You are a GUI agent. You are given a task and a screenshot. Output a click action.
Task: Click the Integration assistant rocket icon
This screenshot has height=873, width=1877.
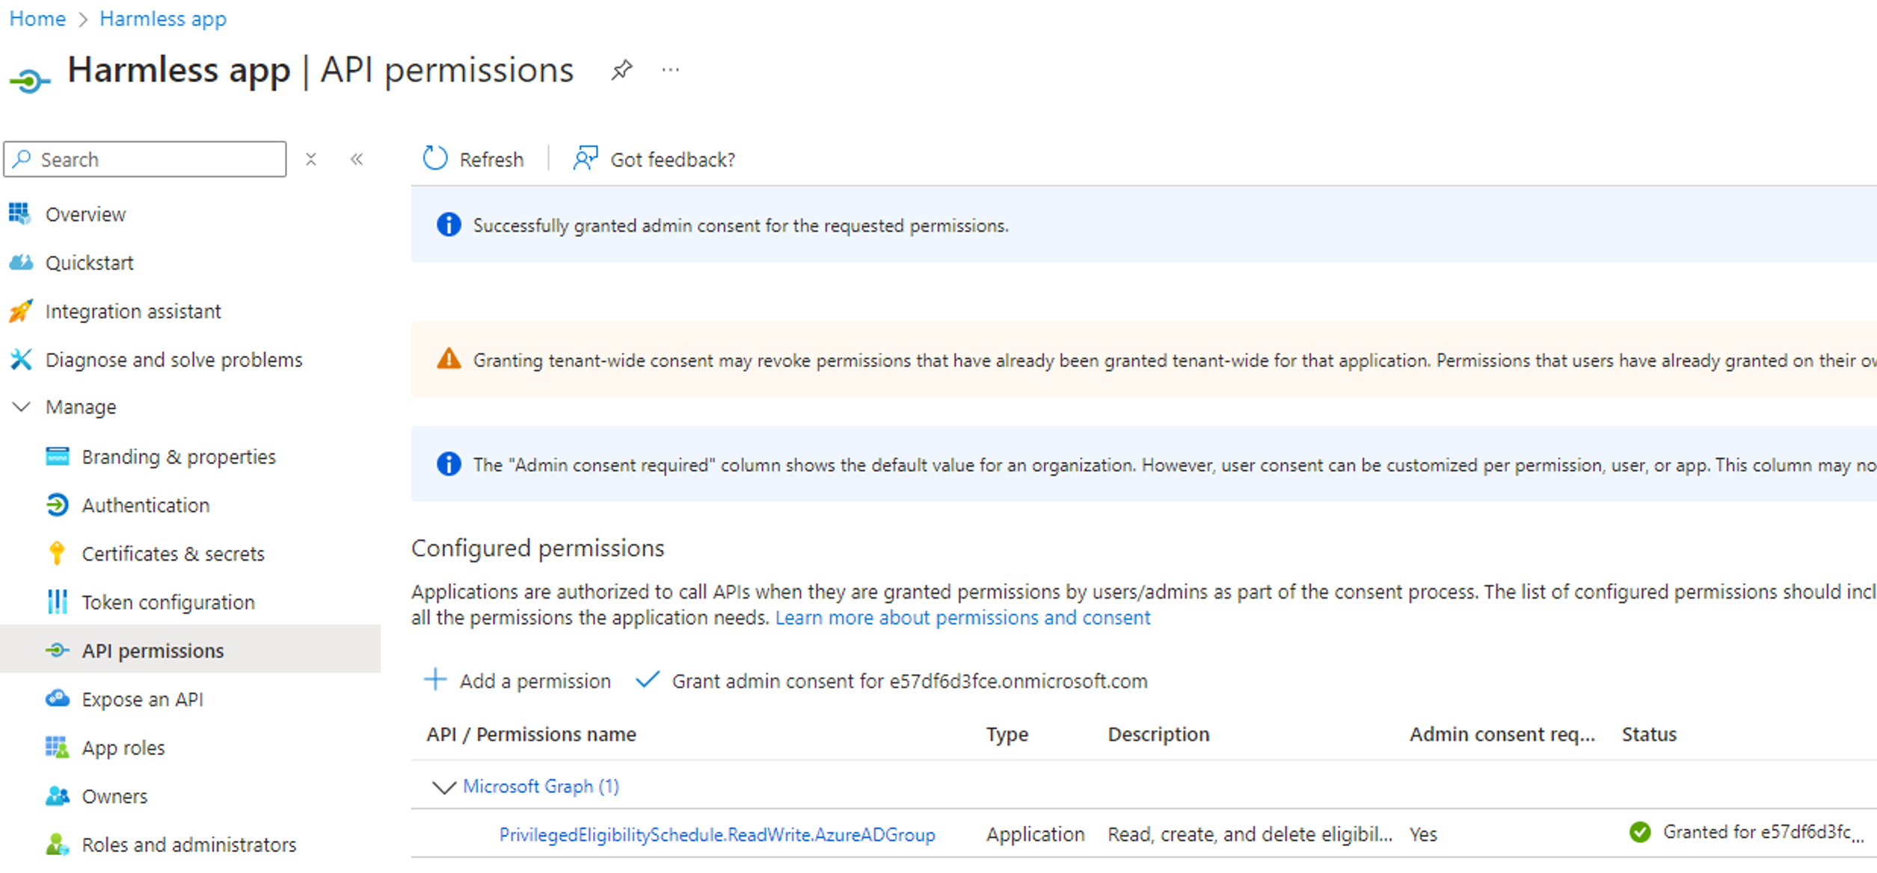click(x=20, y=311)
